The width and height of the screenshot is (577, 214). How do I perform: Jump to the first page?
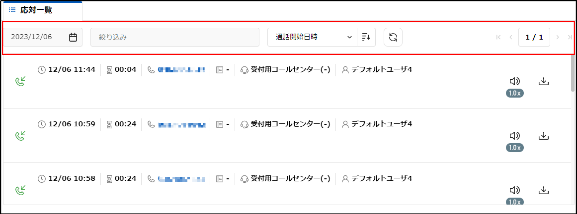tap(498, 37)
